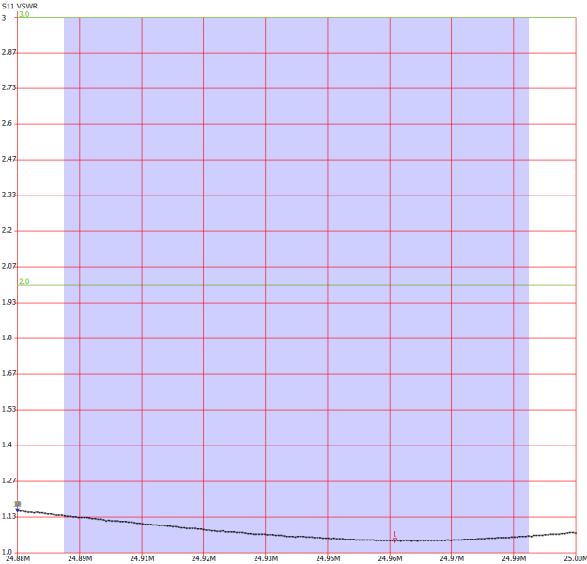Click the 24.97M frequency label
This screenshot has height=564, width=587.
click(x=452, y=558)
